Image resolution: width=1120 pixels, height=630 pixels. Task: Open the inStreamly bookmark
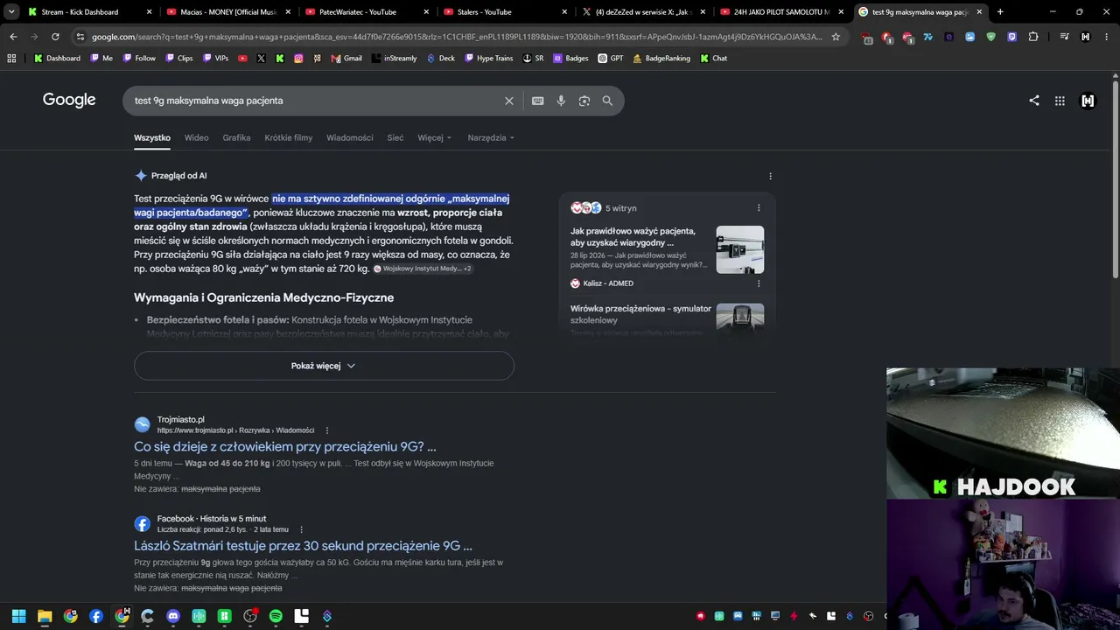point(394,58)
